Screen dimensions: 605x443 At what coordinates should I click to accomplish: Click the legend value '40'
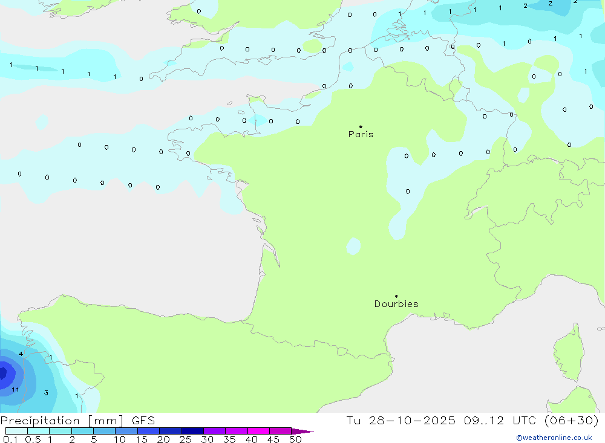point(251,439)
